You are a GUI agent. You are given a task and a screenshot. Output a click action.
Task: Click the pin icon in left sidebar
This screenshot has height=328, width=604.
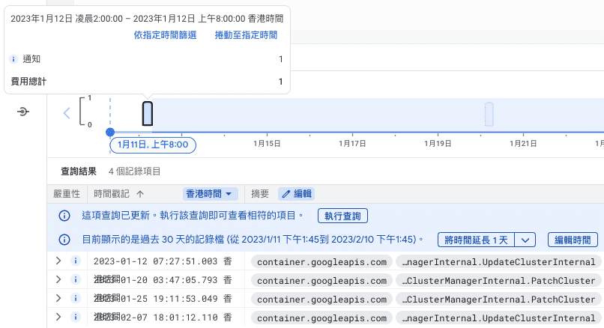click(23, 112)
